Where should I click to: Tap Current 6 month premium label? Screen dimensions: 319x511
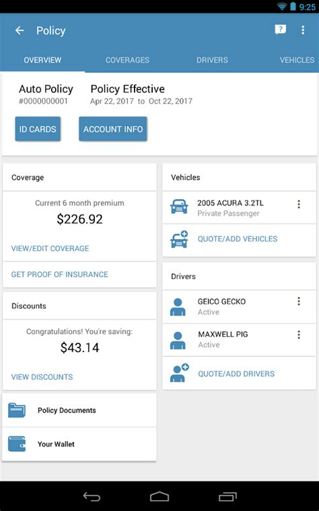coord(79,203)
